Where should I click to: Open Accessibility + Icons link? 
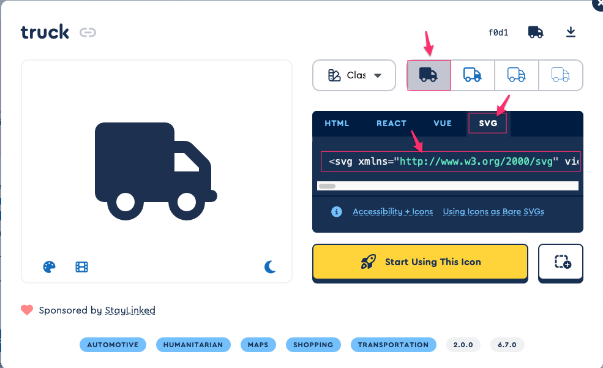coord(392,211)
